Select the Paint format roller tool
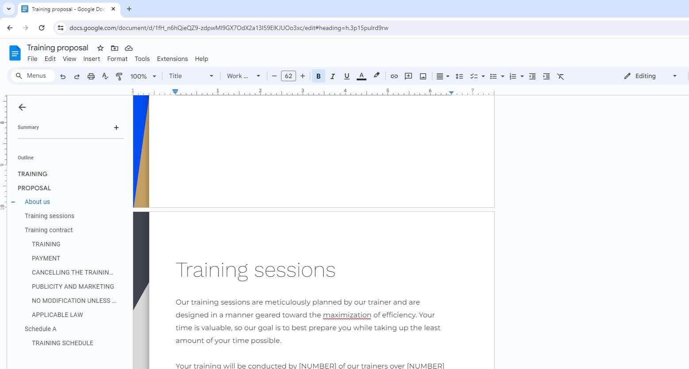689x369 pixels. 119,76
